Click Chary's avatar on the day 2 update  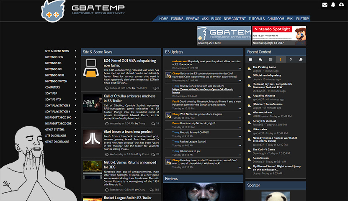(168, 75)
